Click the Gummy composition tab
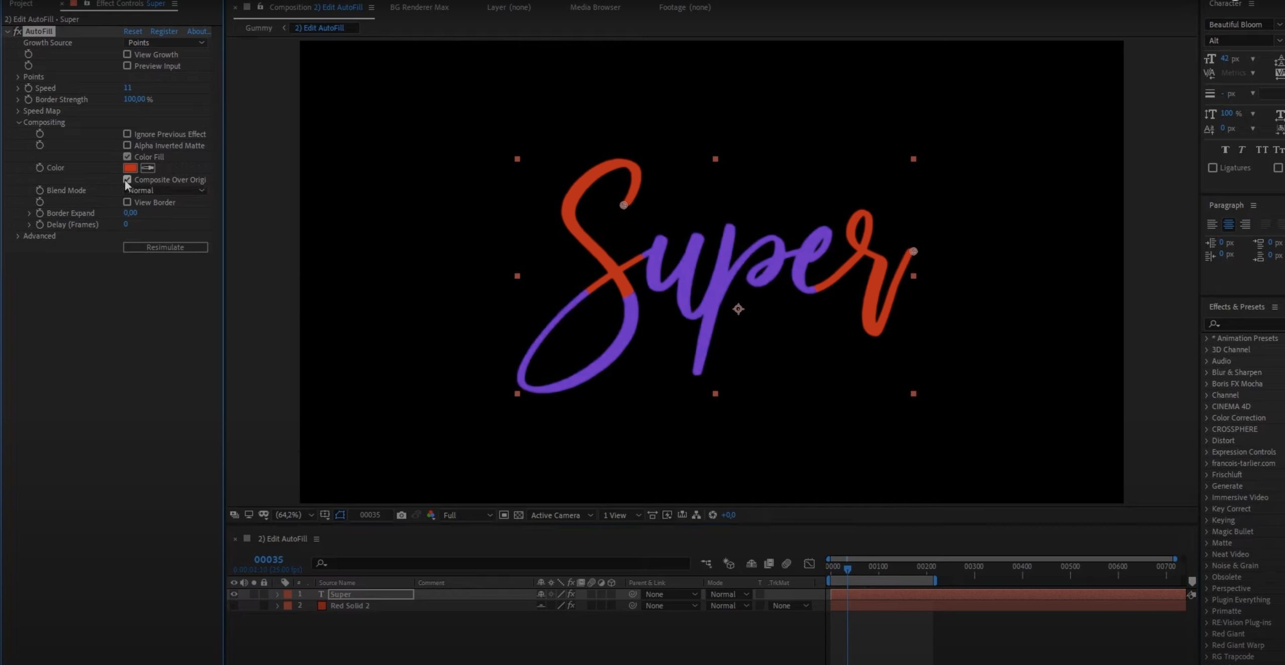 click(259, 28)
